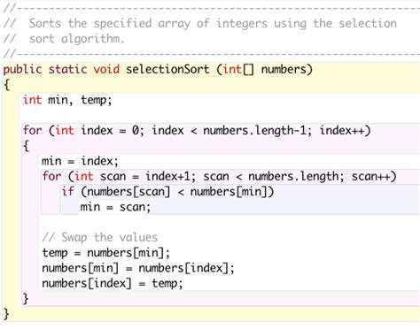Viewport: 420px width, 329px height.
Task: Click the opening brace under the outer for
Action: point(27,146)
